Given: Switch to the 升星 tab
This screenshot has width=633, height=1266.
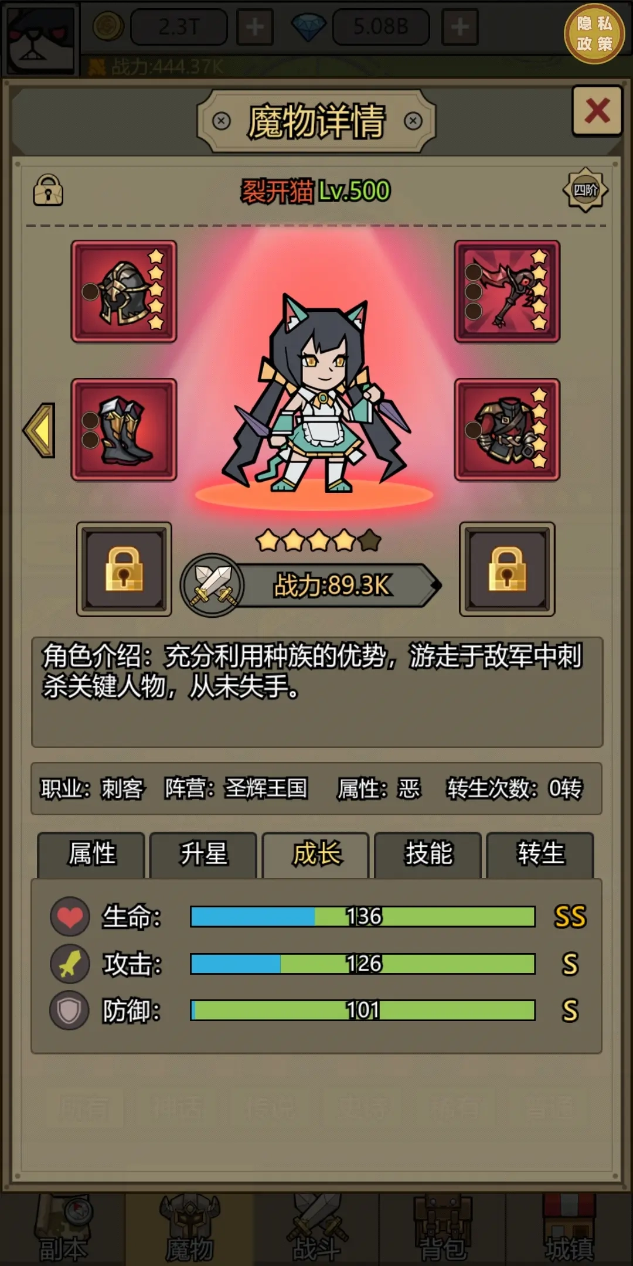Looking at the screenshot, I should click(203, 854).
